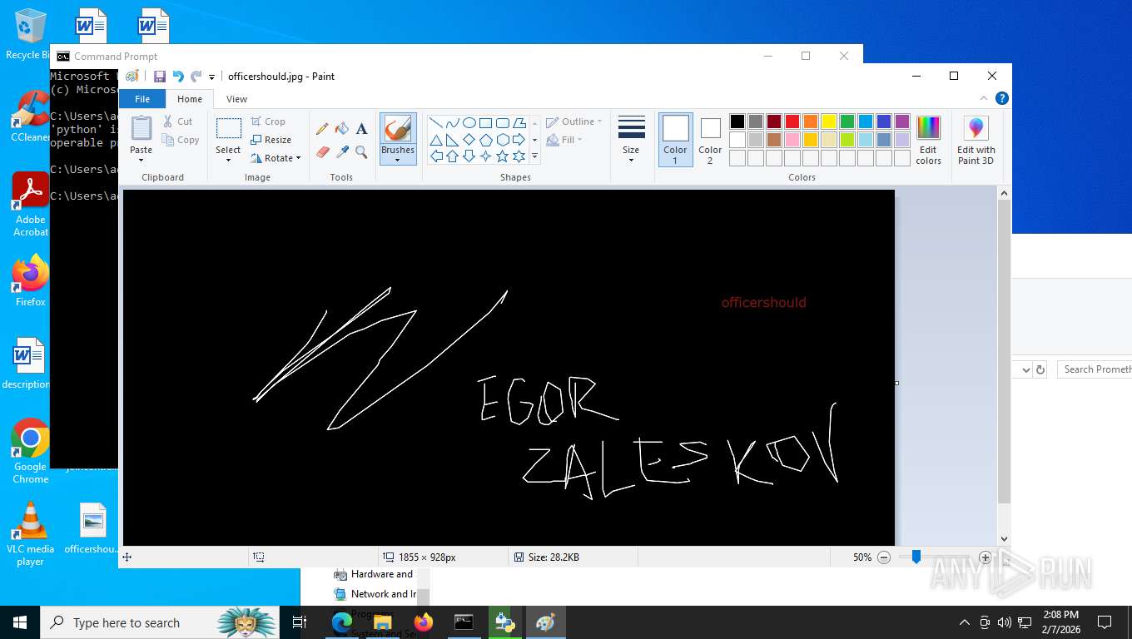Click the Undo arrow in Paint title bar

tap(178, 77)
